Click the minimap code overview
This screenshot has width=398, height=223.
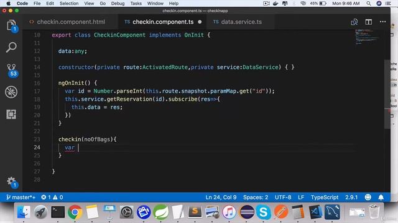click(x=367, y=37)
